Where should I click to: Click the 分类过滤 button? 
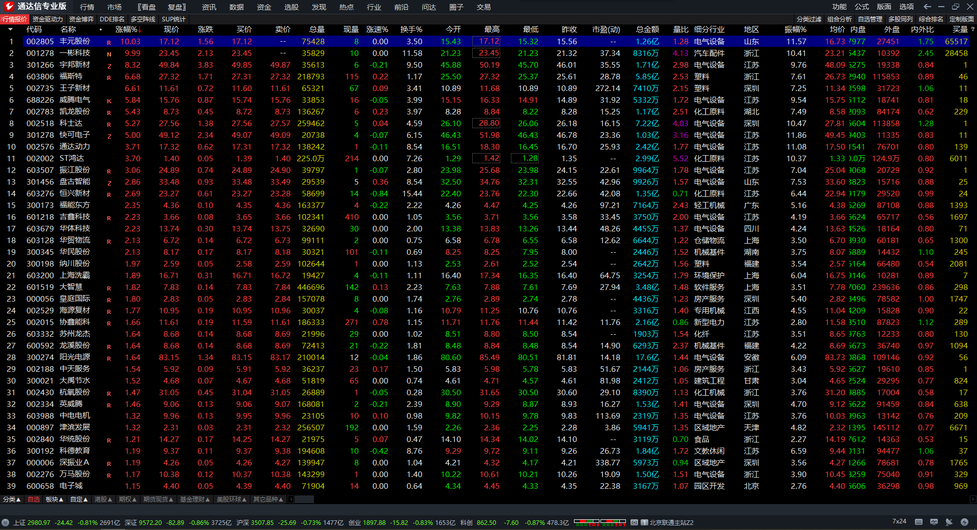pyautogui.click(x=809, y=19)
